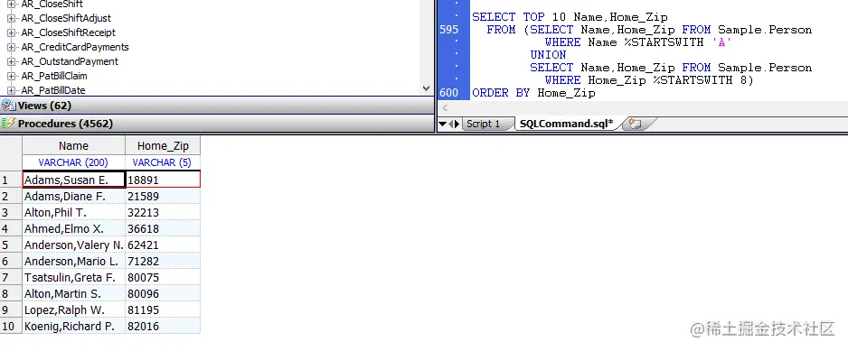Viewport: 848px width, 351px height.
Task: Click line number 595 in gutter
Action: 449,30
